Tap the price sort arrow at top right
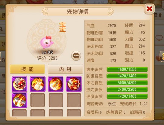The image size is (164, 125). coord(160,15)
